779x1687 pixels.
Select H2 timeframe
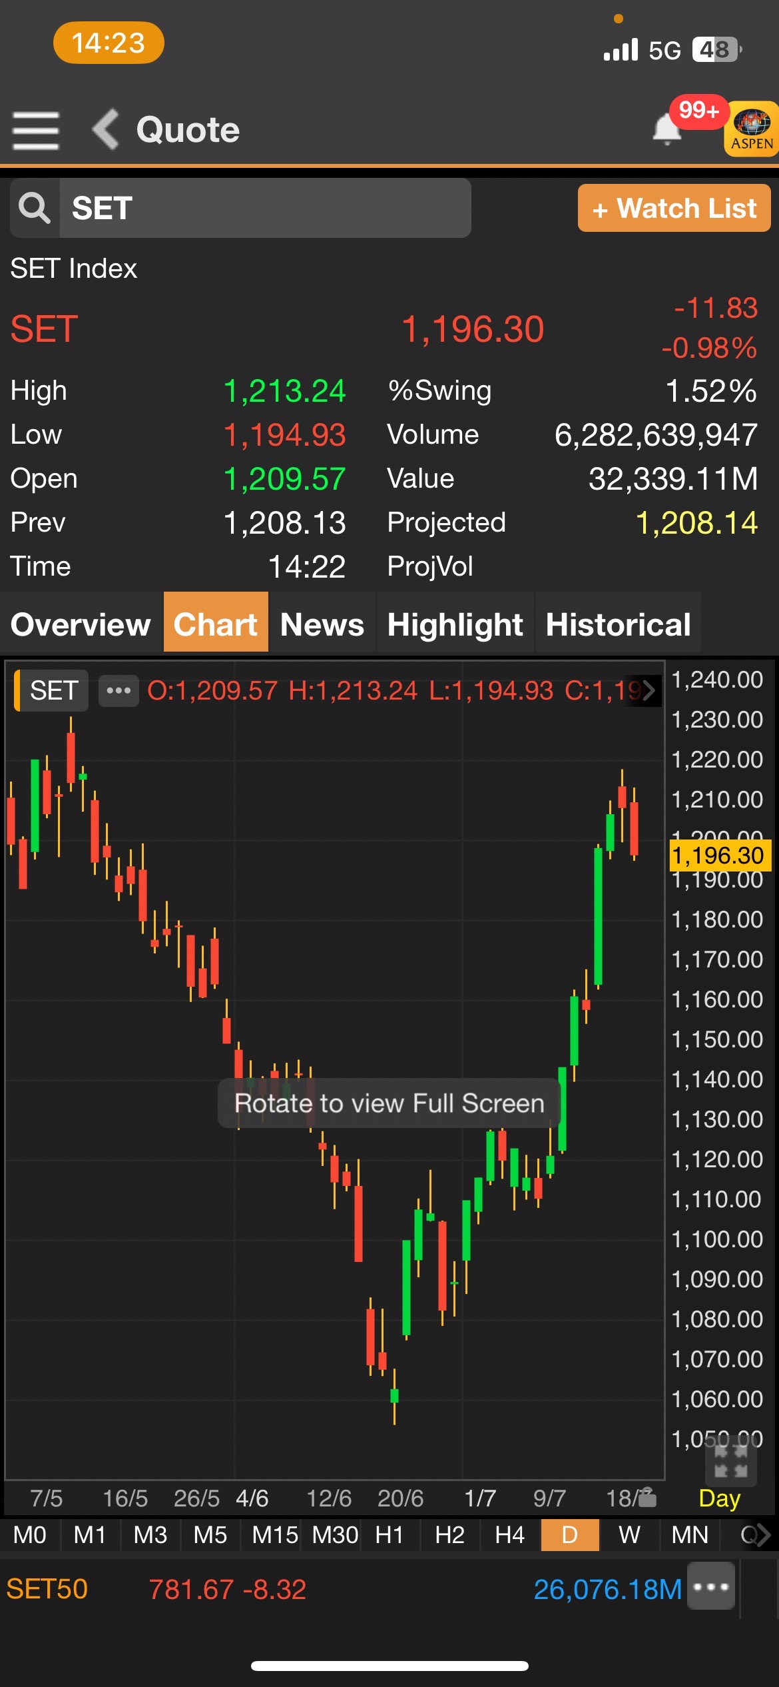pyautogui.click(x=449, y=1535)
